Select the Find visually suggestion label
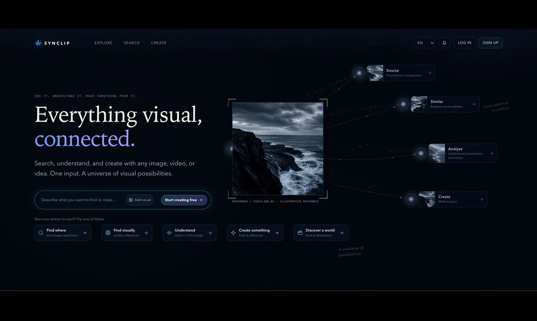537x321 pixels. click(124, 230)
